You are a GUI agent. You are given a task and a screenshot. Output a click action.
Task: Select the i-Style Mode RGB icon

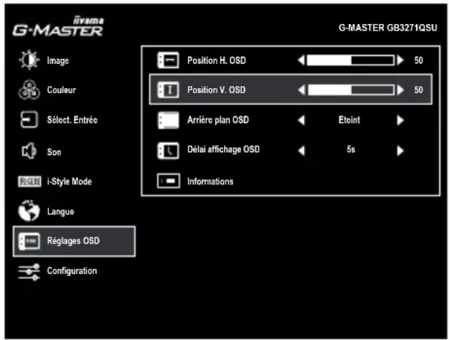29,181
